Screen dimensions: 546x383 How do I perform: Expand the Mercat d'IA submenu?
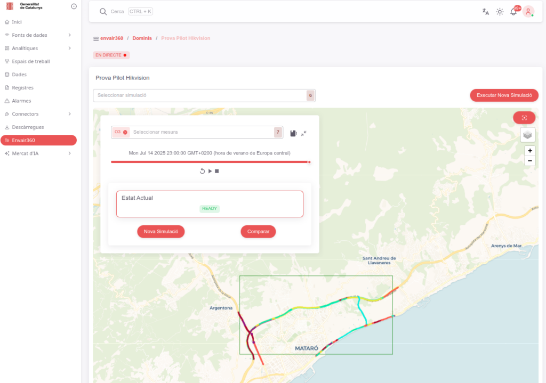click(x=38, y=153)
